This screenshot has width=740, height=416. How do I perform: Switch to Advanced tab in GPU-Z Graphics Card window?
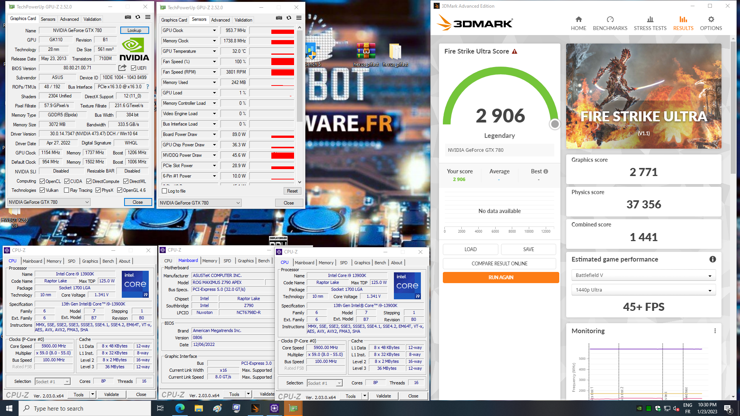69,19
